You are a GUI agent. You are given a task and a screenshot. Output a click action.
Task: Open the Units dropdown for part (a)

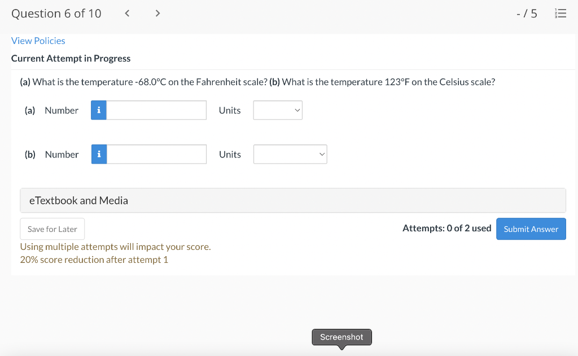pyautogui.click(x=277, y=110)
